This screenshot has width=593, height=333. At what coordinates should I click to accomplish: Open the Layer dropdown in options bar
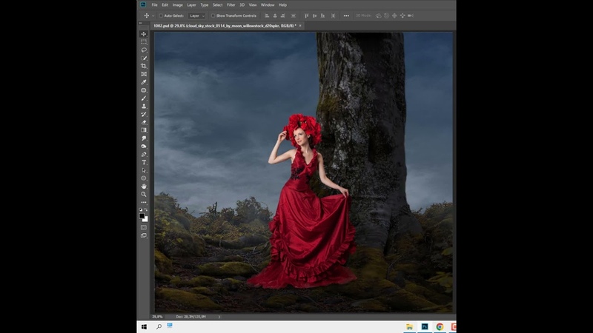pyautogui.click(x=196, y=16)
